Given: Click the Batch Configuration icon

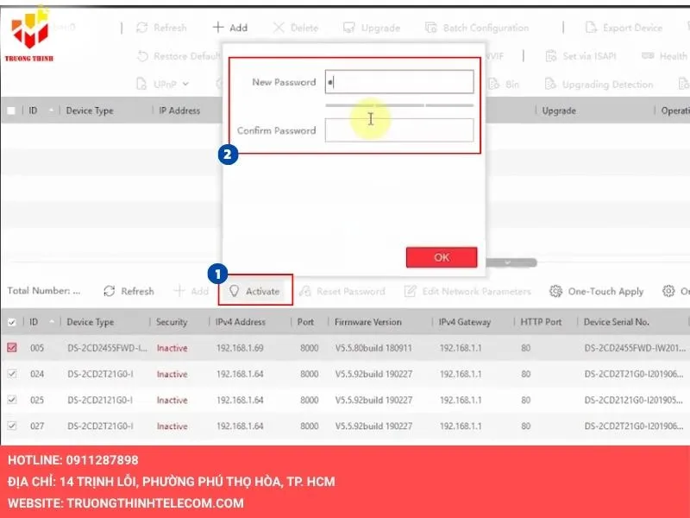Looking at the screenshot, I should [431, 28].
